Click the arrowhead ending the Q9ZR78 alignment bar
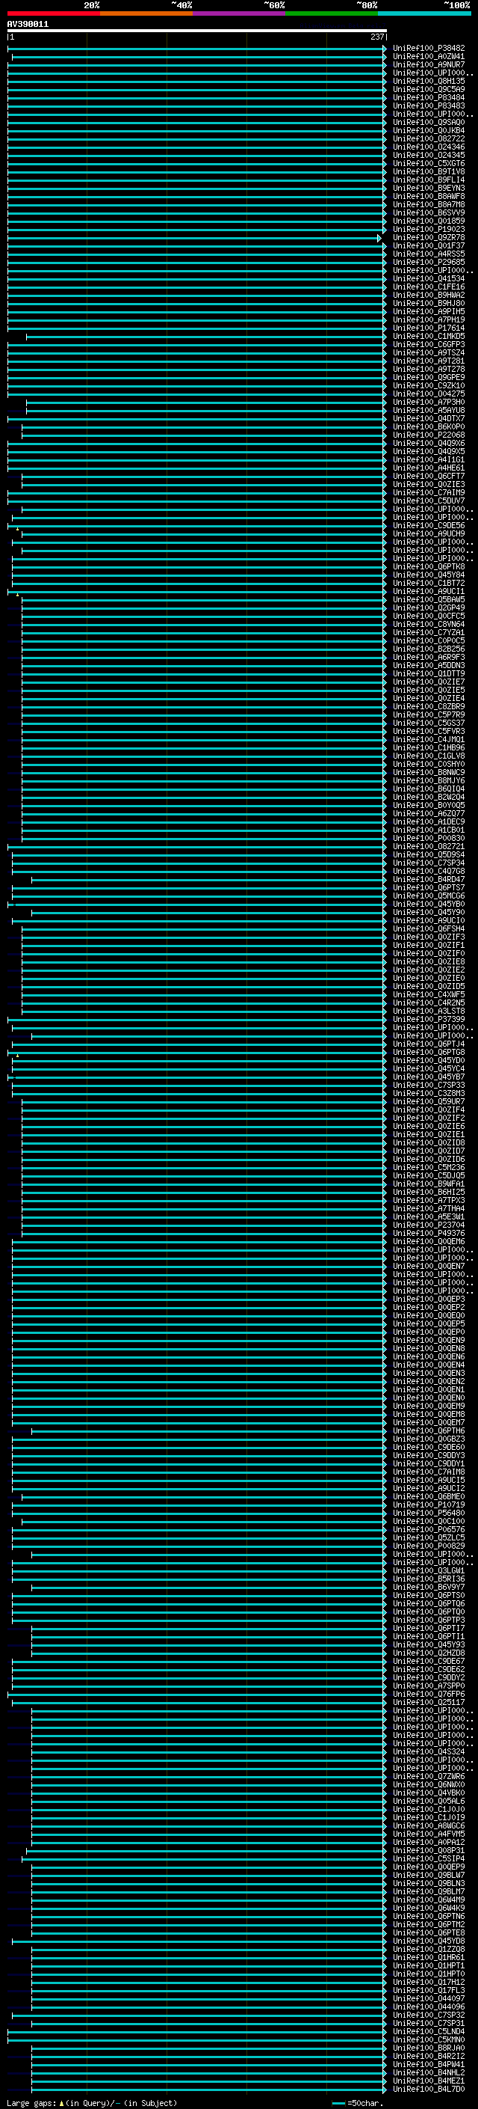Viewport: 478px width, 2109px height. pos(380,238)
